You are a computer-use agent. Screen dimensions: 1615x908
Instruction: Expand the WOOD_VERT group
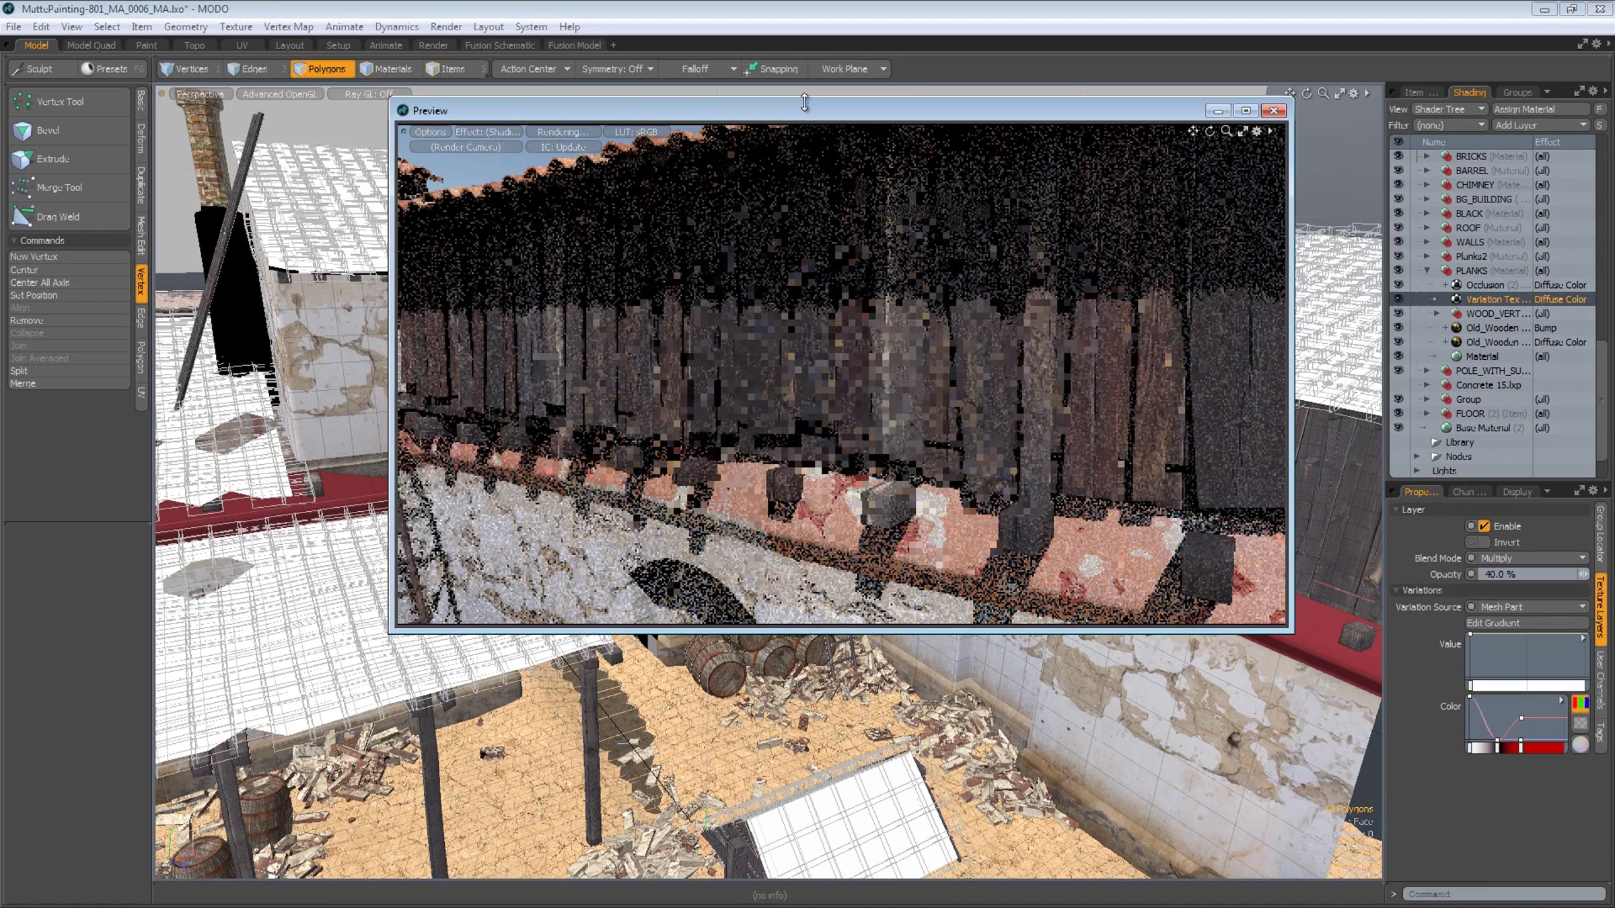(x=1437, y=313)
